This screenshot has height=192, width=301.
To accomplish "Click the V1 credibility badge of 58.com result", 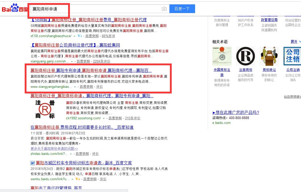I will point(80,36).
